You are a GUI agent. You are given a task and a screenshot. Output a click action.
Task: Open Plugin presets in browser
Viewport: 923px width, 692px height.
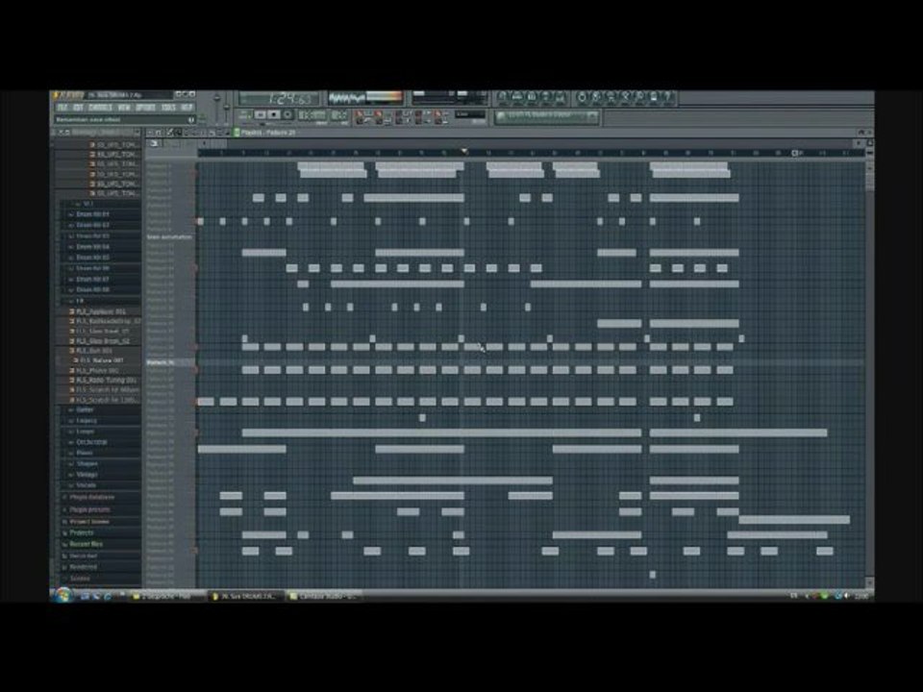(x=88, y=509)
